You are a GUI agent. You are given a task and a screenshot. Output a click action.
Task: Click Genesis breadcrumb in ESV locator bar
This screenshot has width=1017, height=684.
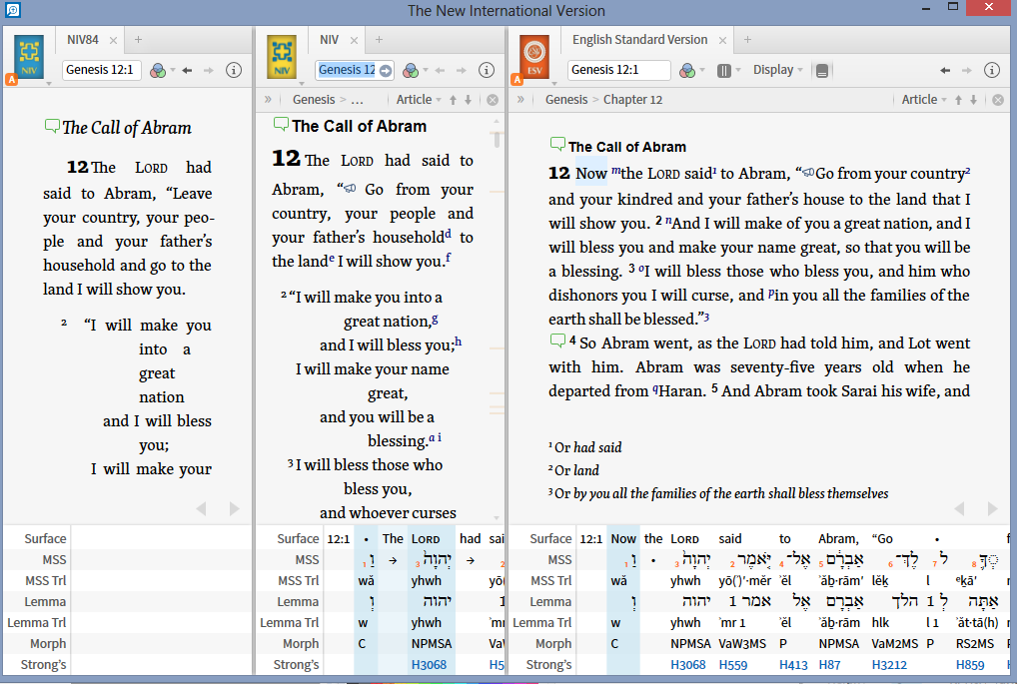(x=566, y=100)
